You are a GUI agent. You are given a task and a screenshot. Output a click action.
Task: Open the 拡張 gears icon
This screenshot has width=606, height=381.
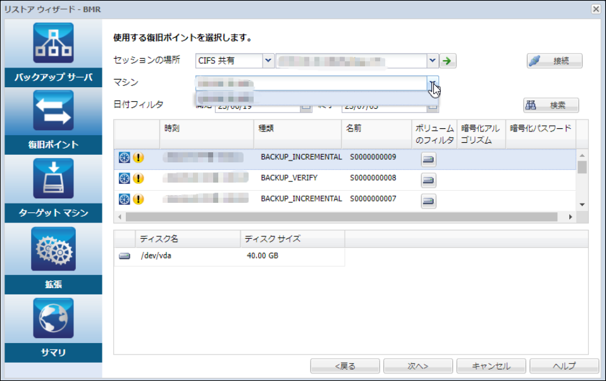click(x=53, y=249)
